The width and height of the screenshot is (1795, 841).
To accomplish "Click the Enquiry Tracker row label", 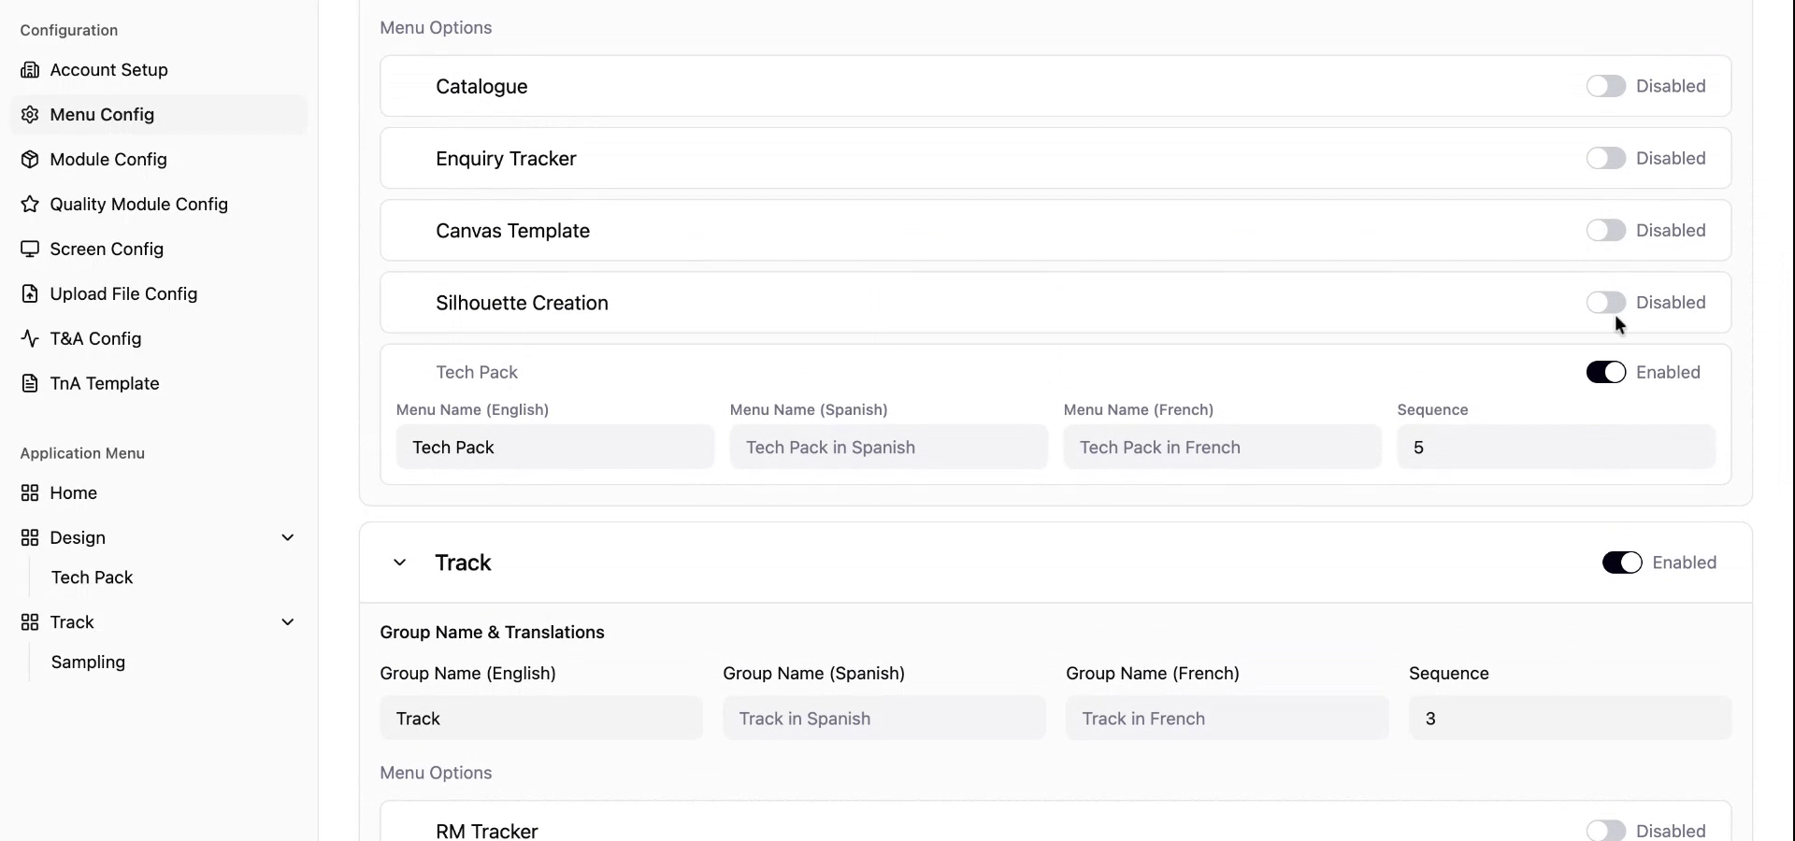I will pyautogui.click(x=506, y=158).
